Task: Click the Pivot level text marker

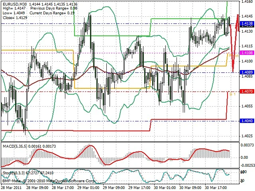Action: (x=234, y=56)
